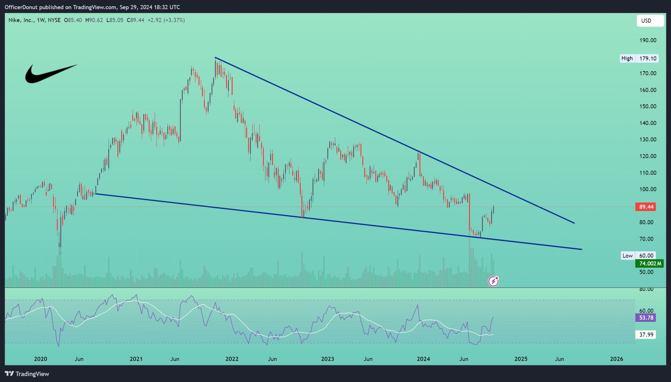Click the 100.00 price axis label
671x382 pixels.
coord(648,189)
